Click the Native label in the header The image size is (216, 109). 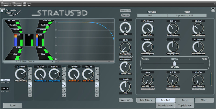pyautogui.click(x=29, y=5)
